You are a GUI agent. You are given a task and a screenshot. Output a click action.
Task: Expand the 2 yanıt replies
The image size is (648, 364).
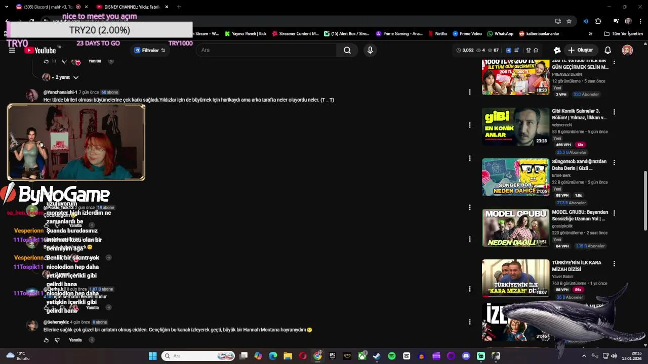point(61,77)
